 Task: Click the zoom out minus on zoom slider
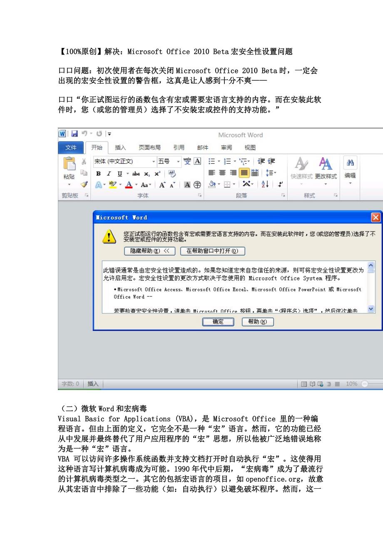click(365, 384)
